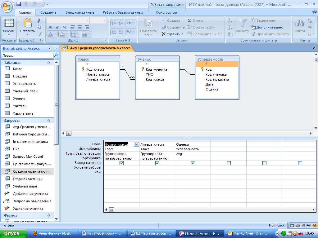Center text alignment icon

click(x=80, y=27)
